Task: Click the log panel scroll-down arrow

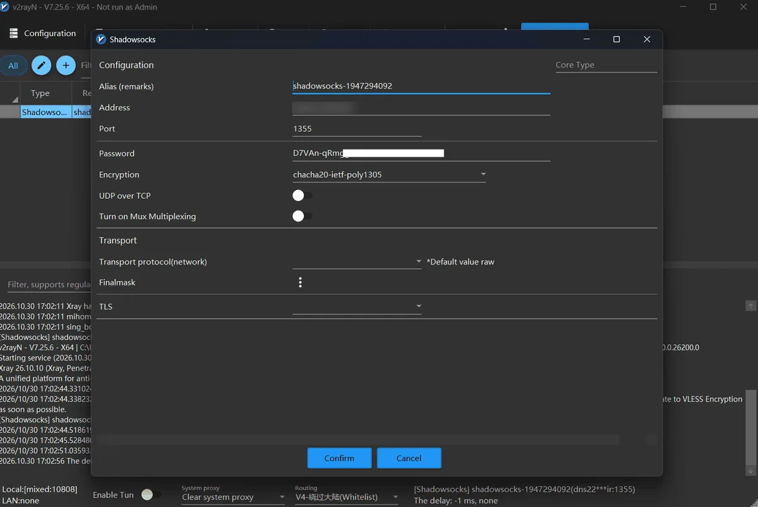Action: tap(751, 470)
